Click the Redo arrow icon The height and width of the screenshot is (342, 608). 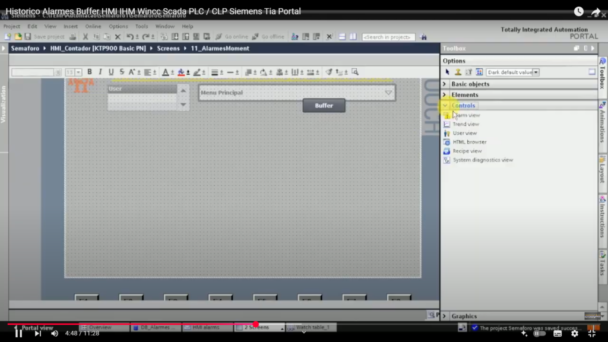146,37
